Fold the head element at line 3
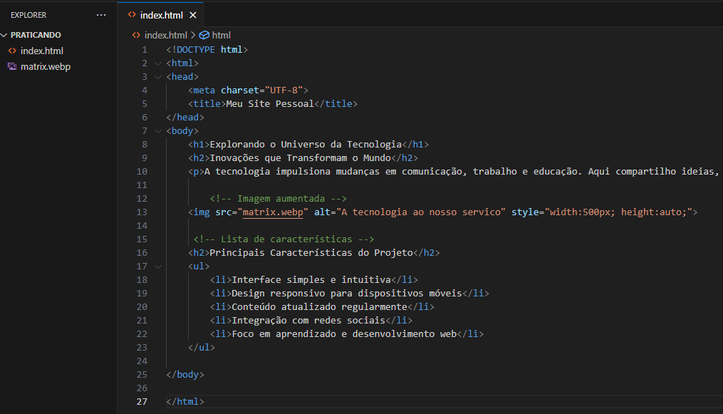 click(158, 77)
